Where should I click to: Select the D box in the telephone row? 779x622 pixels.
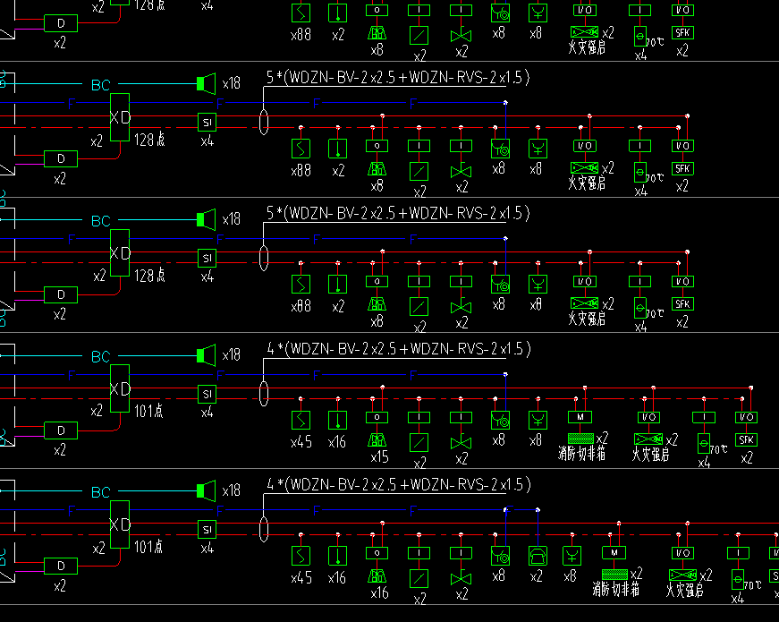pos(61,566)
